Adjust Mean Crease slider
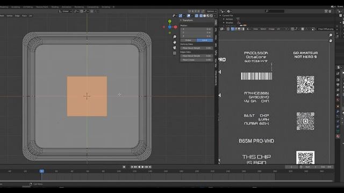 tap(196, 60)
